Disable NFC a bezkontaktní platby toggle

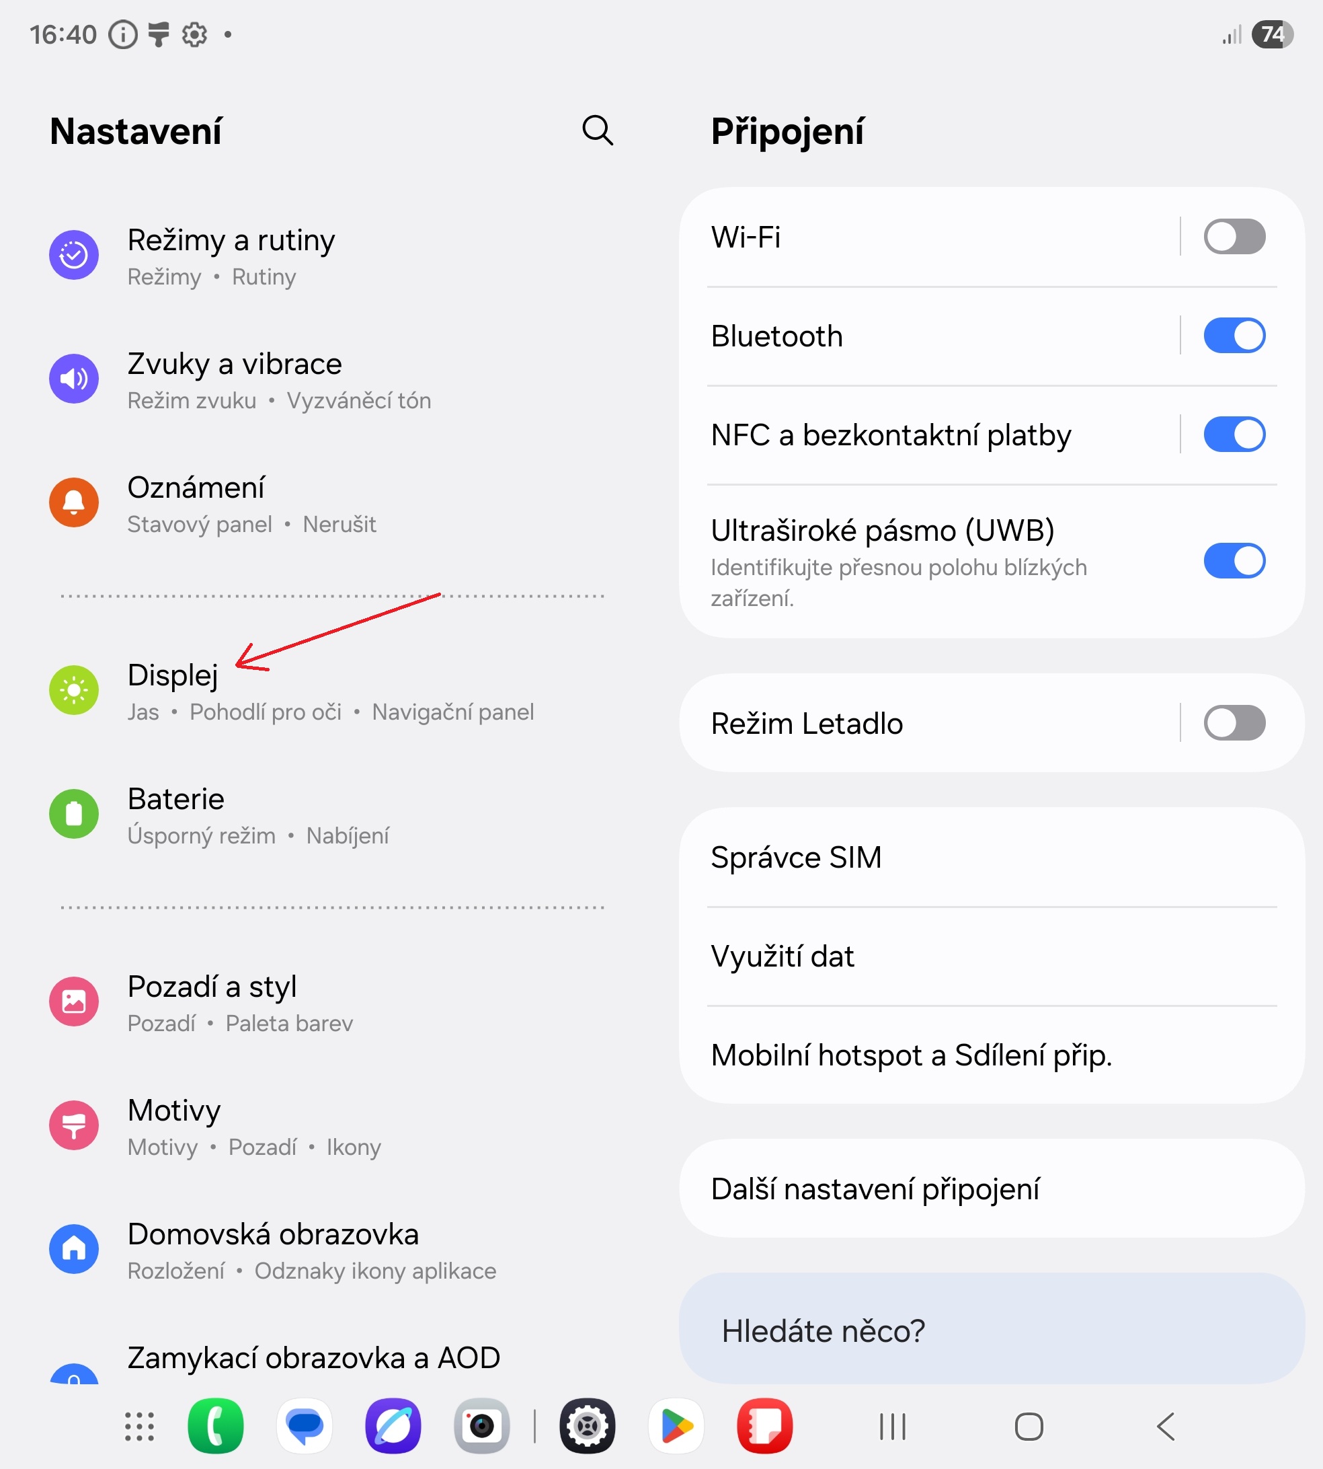(1234, 435)
